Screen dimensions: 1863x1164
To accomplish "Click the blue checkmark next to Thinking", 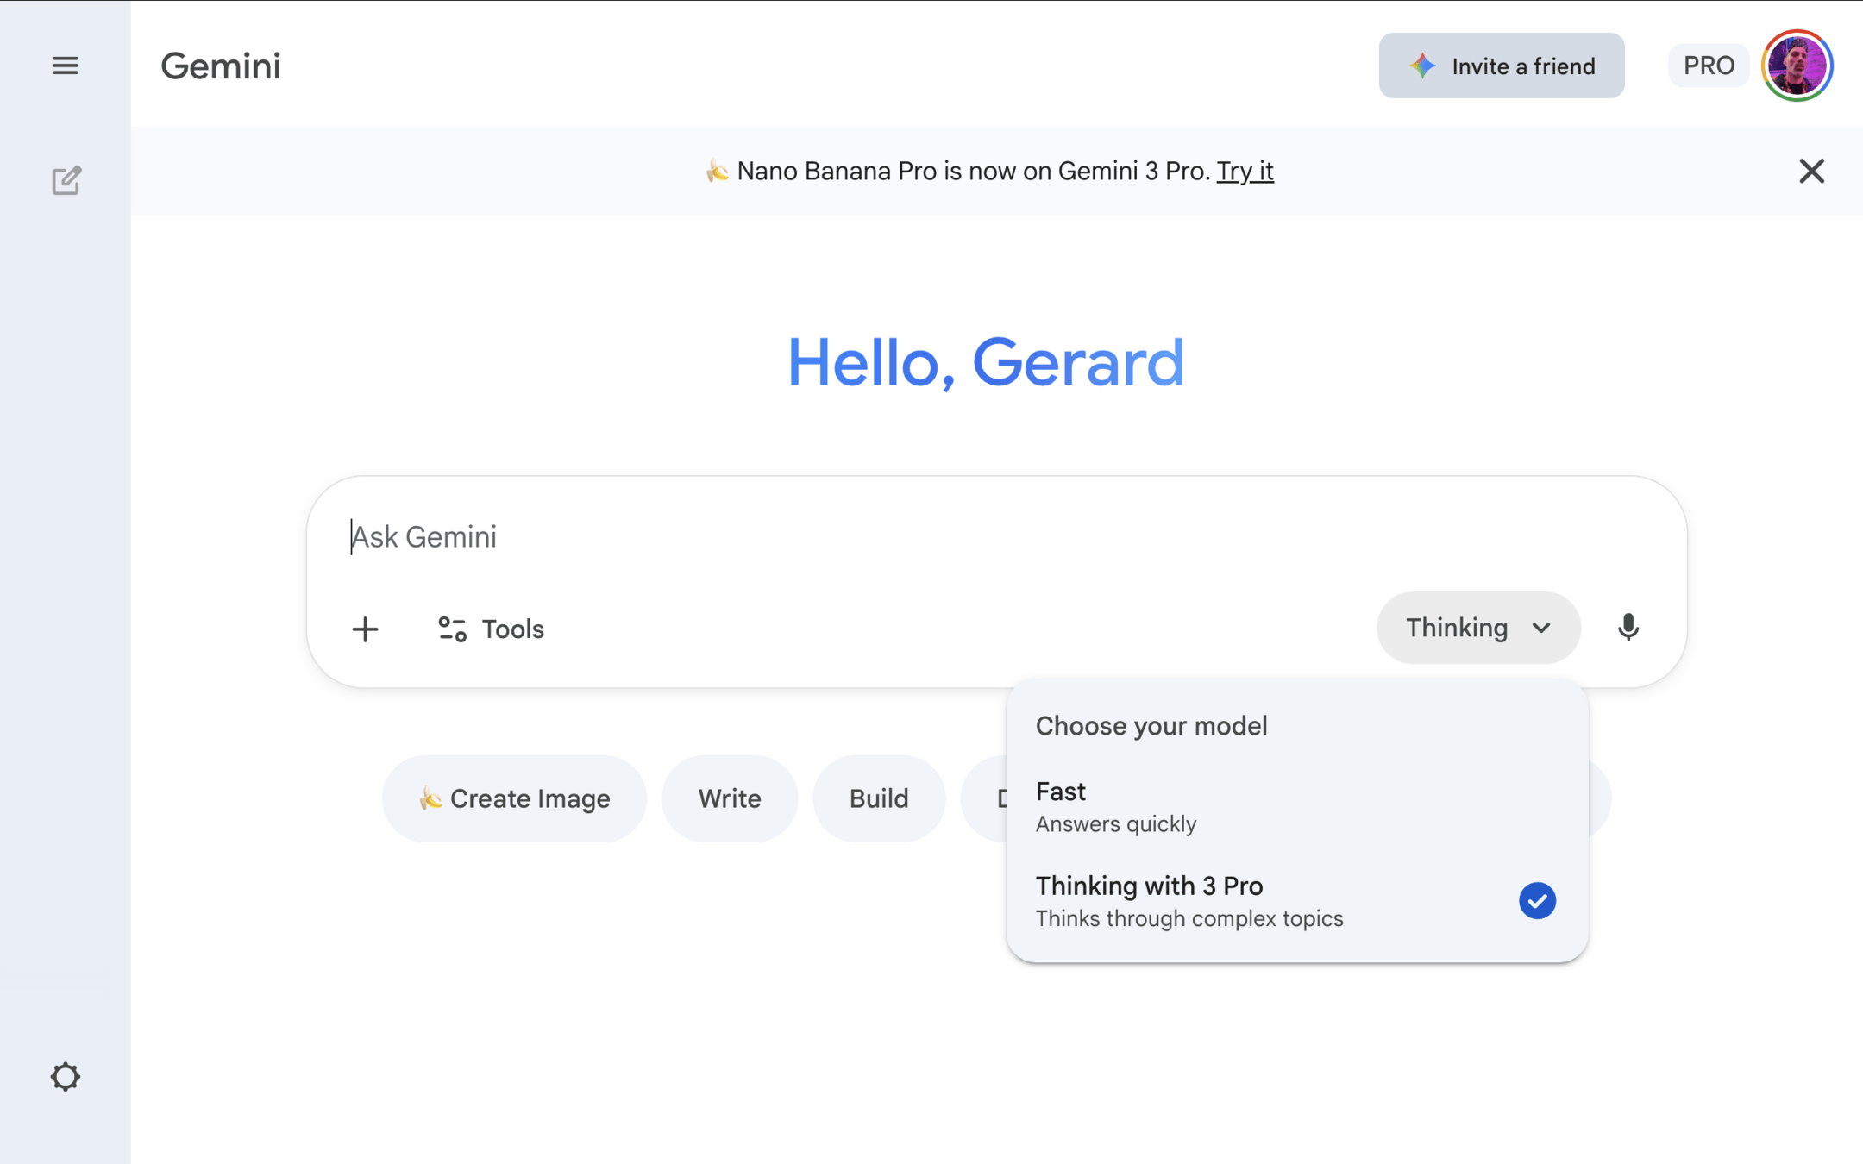I will (1537, 901).
